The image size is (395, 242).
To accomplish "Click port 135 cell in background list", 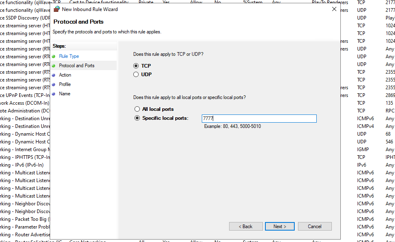I will [x=389, y=103].
